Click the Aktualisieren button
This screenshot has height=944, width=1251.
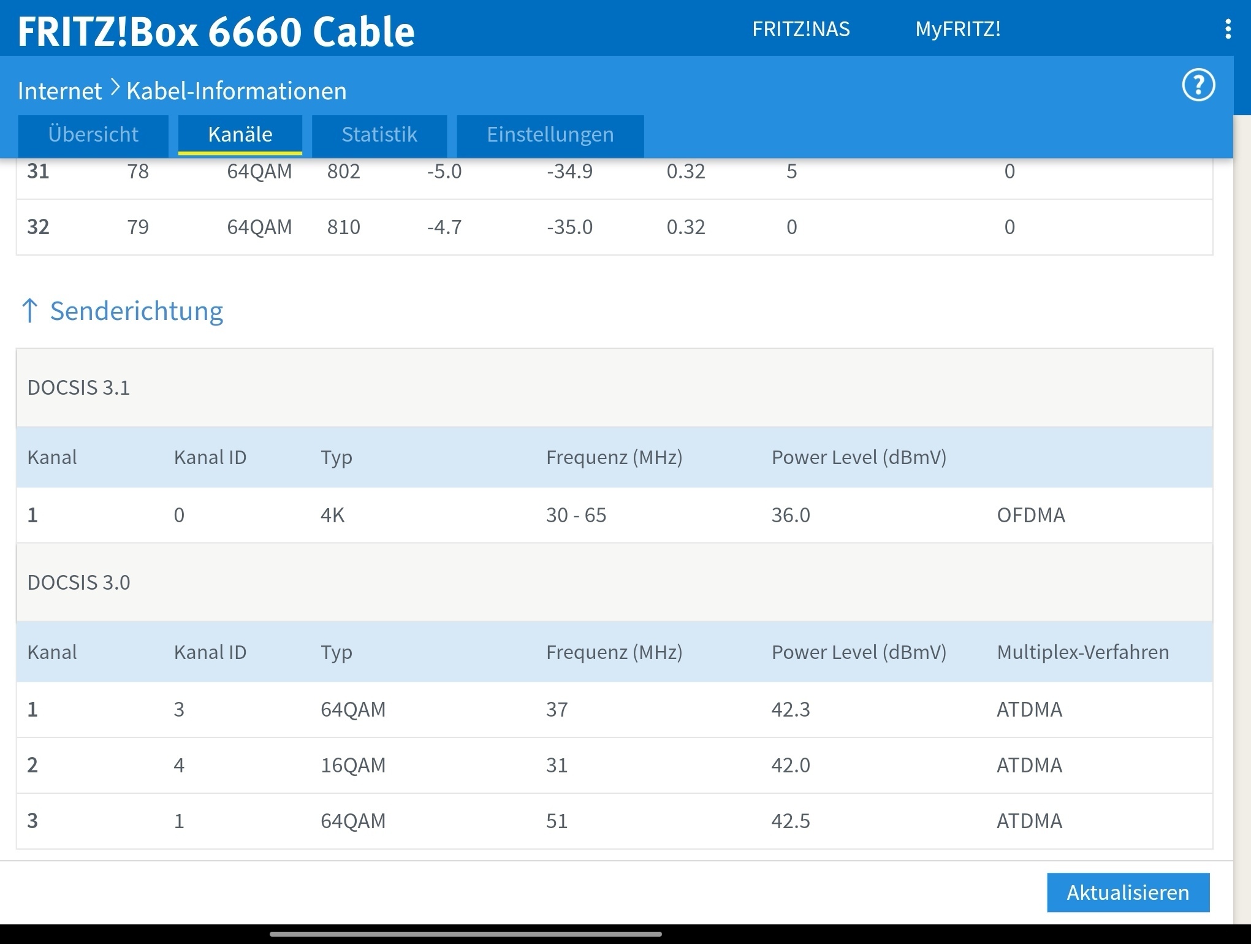click(x=1128, y=893)
